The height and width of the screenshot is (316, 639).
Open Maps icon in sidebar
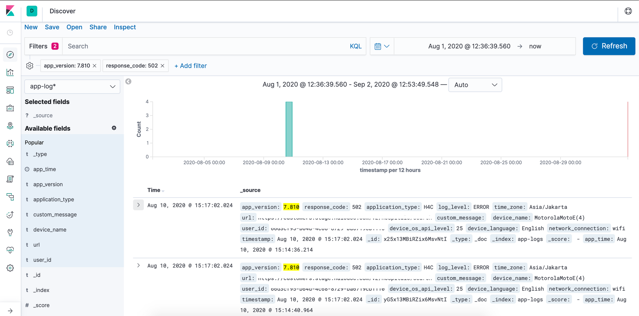pyautogui.click(x=10, y=126)
